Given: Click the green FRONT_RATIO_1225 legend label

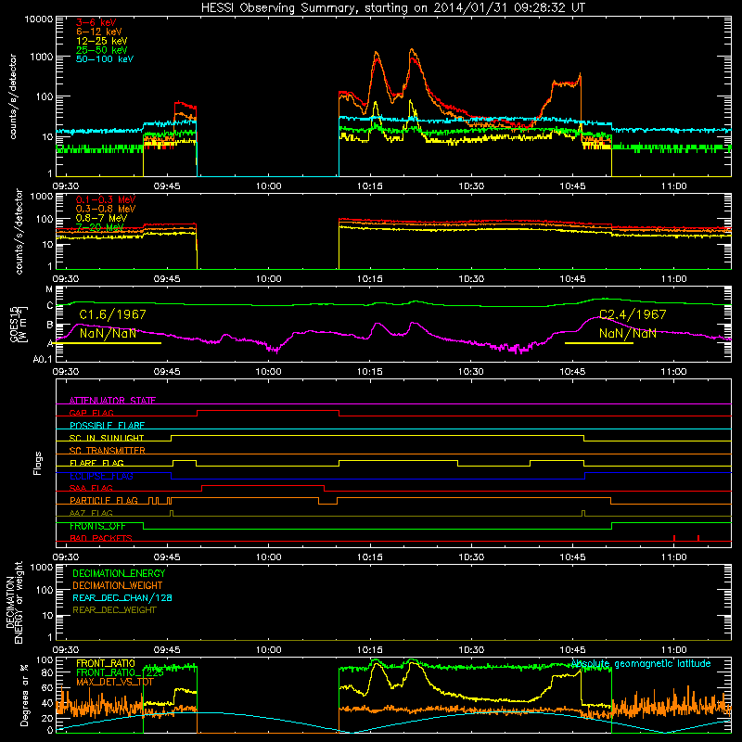Looking at the screenshot, I should [120, 672].
